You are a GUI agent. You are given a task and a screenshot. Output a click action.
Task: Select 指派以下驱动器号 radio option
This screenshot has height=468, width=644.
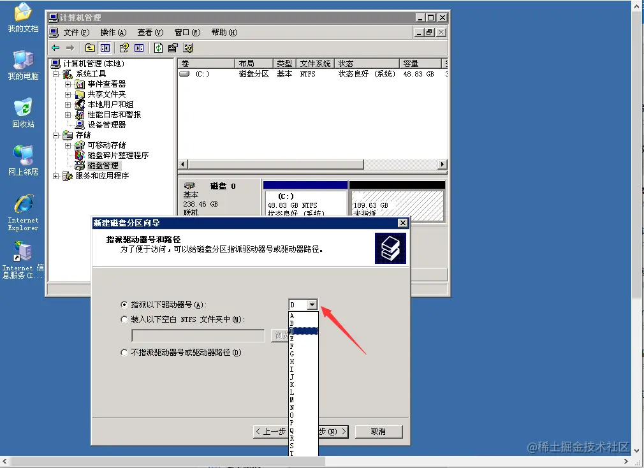coord(124,304)
